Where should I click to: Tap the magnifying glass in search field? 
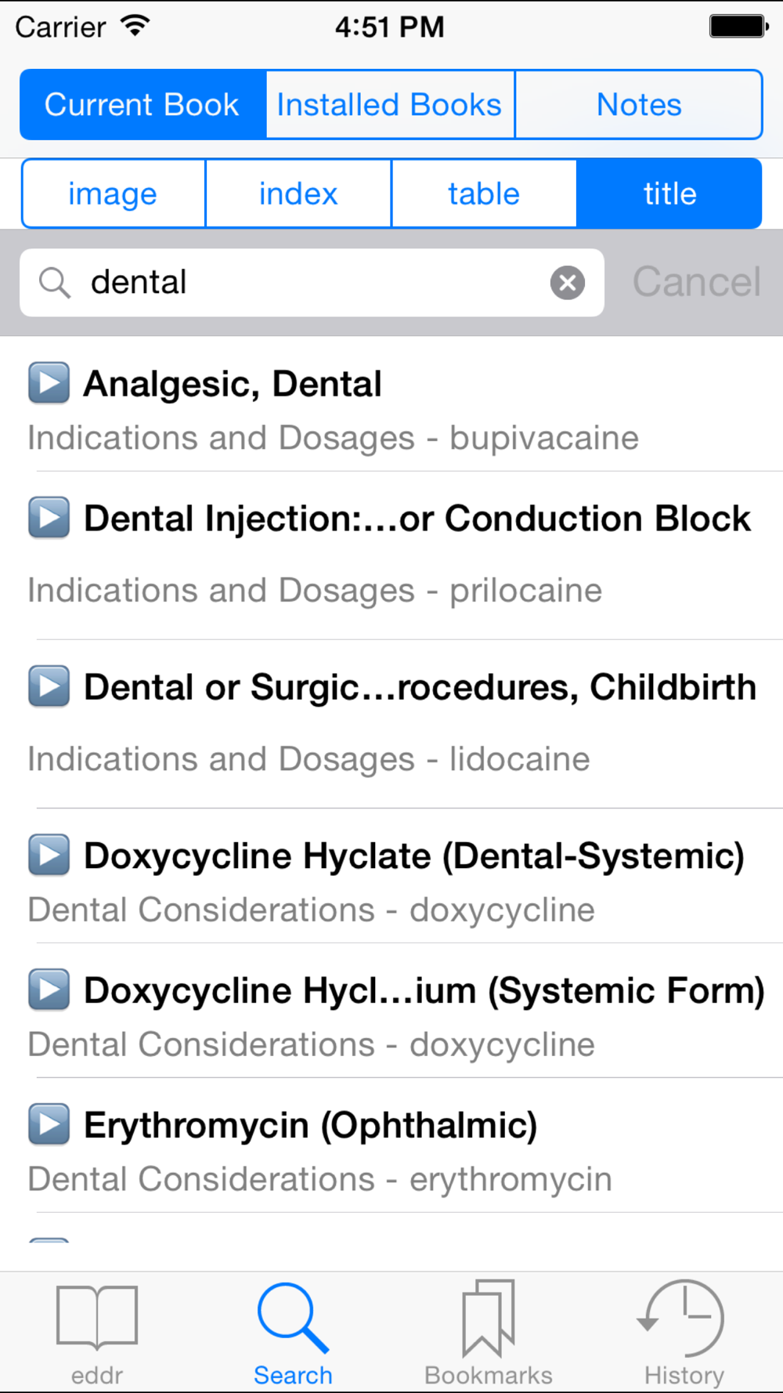(x=55, y=283)
